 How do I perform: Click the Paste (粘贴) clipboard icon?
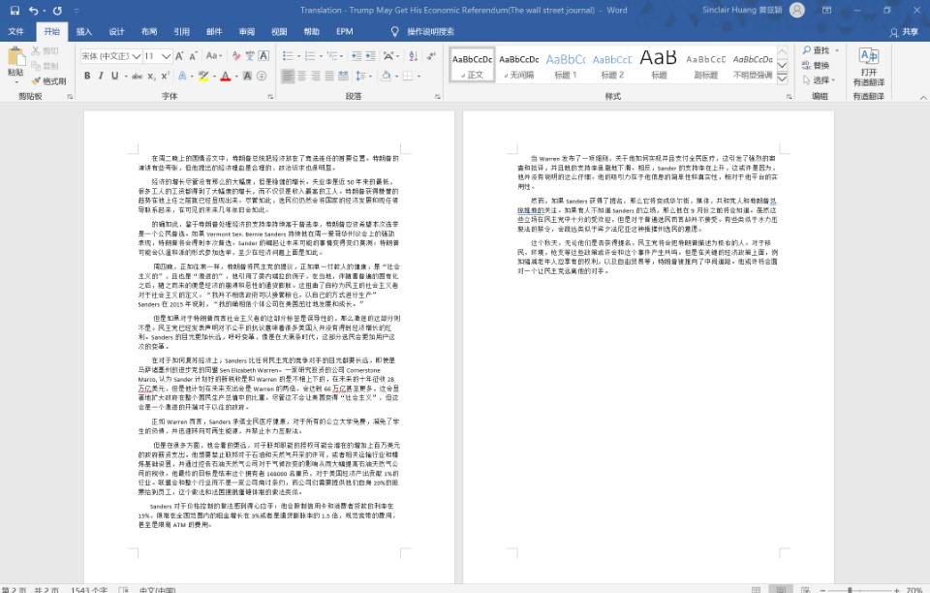pos(15,57)
